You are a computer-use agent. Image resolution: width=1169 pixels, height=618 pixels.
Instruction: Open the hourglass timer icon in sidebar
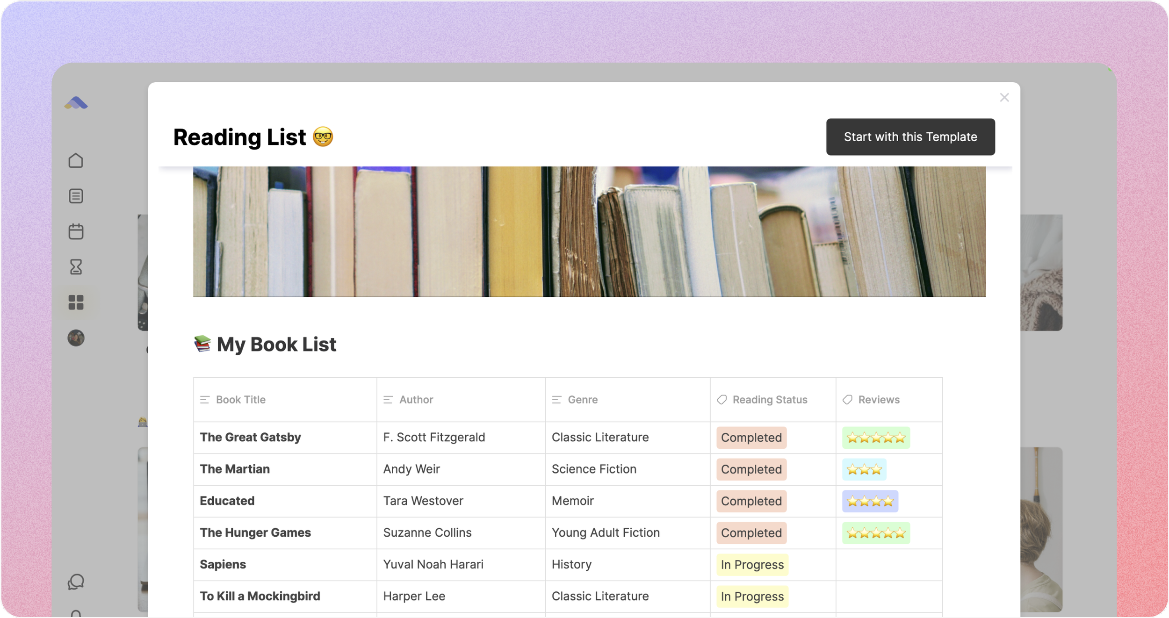pos(76,267)
